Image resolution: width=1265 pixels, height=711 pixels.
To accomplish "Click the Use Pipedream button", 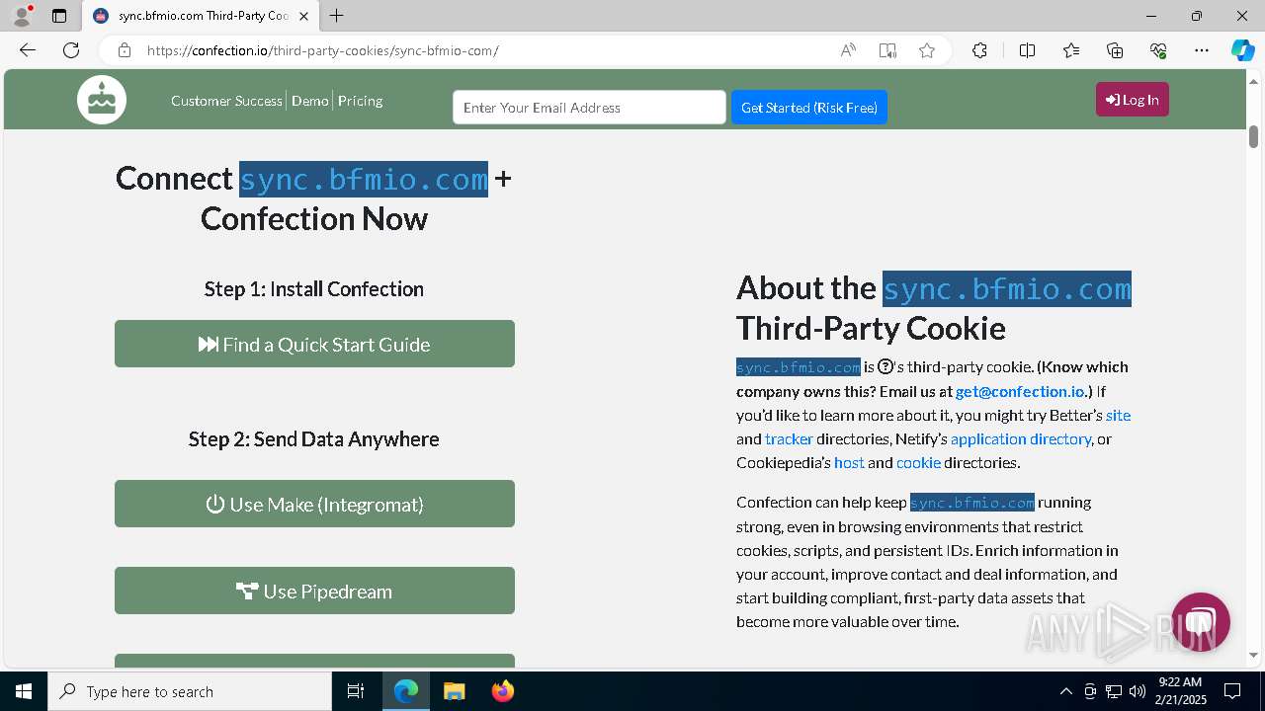I will pos(314,591).
